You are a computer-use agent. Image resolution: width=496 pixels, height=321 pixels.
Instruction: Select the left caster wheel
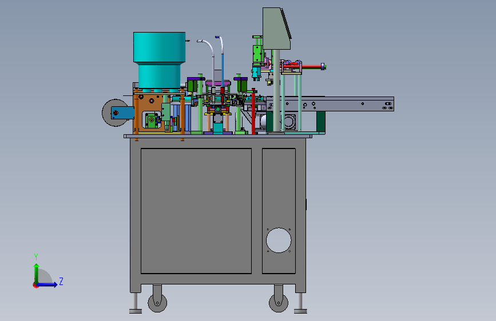[x=157, y=302]
